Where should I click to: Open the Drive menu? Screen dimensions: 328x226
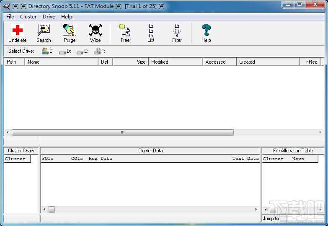[x=49, y=17]
